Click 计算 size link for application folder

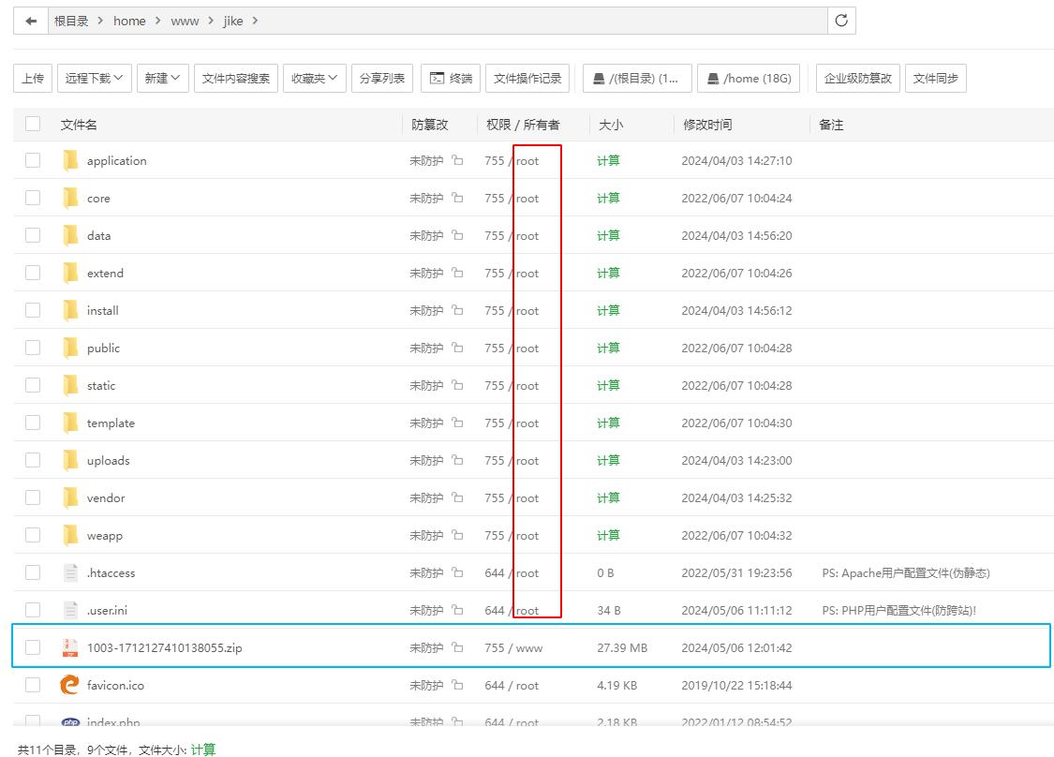(x=608, y=161)
